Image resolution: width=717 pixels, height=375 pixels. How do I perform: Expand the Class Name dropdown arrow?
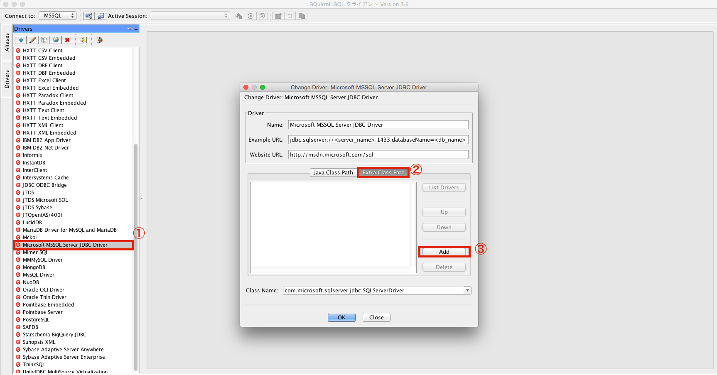[x=468, y=290]
